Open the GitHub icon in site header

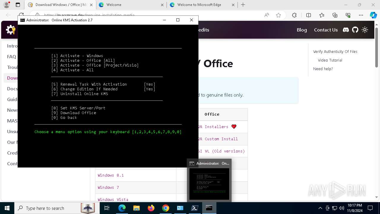tap(355, 30)
